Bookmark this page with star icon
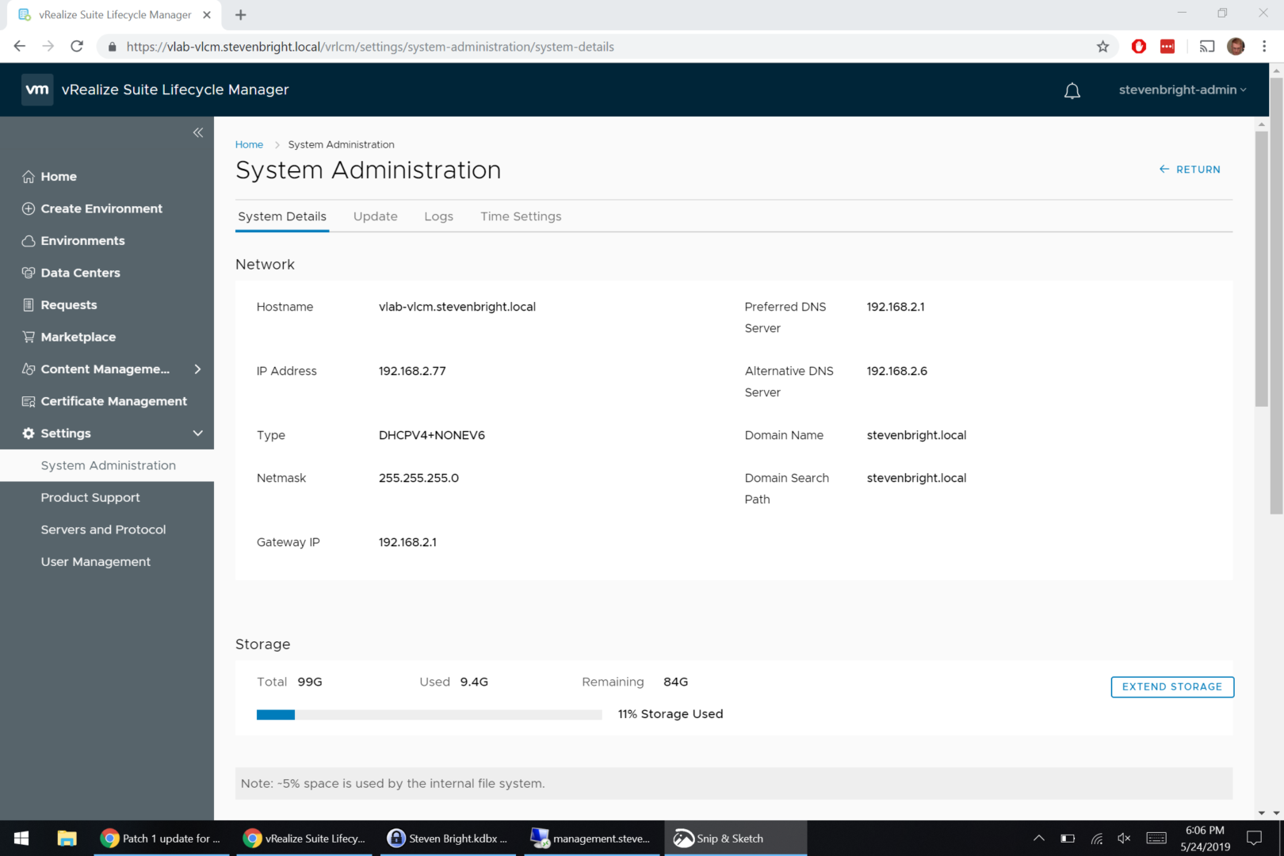This screenshot has width=1284, height=856. pos(1102,47)
